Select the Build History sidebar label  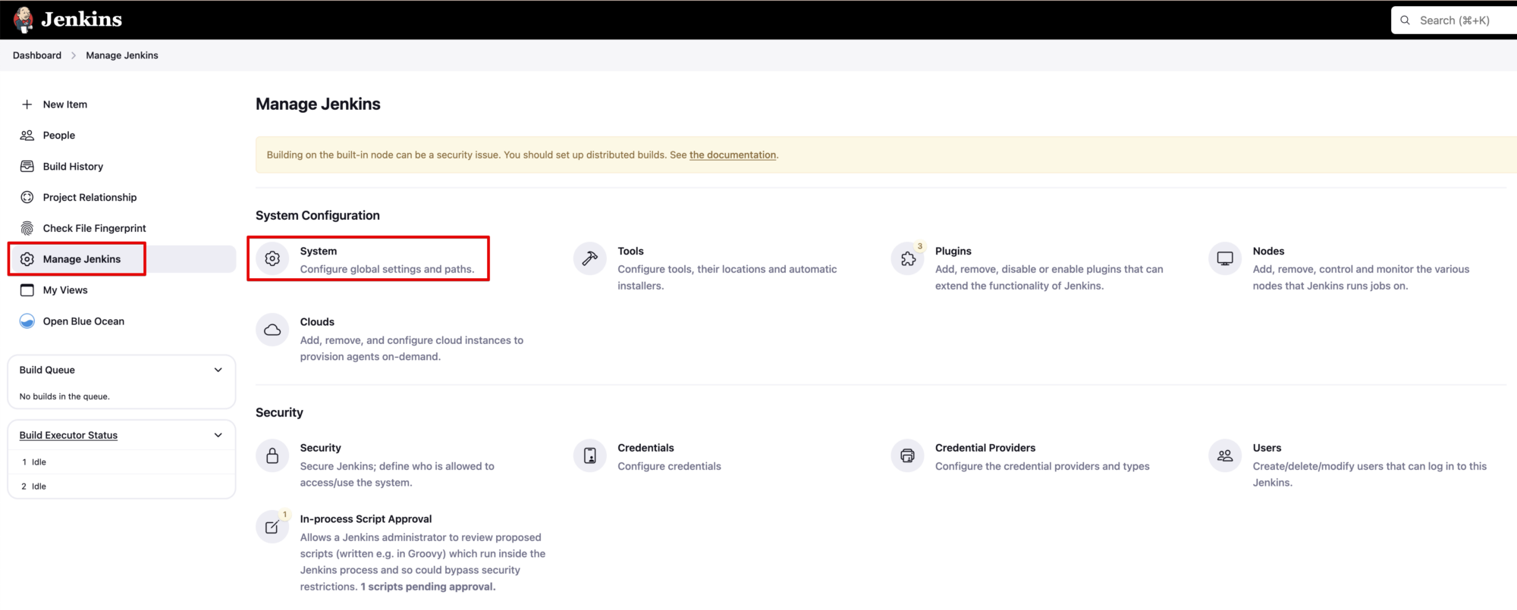pyautogui.click(x=73, y=167)
